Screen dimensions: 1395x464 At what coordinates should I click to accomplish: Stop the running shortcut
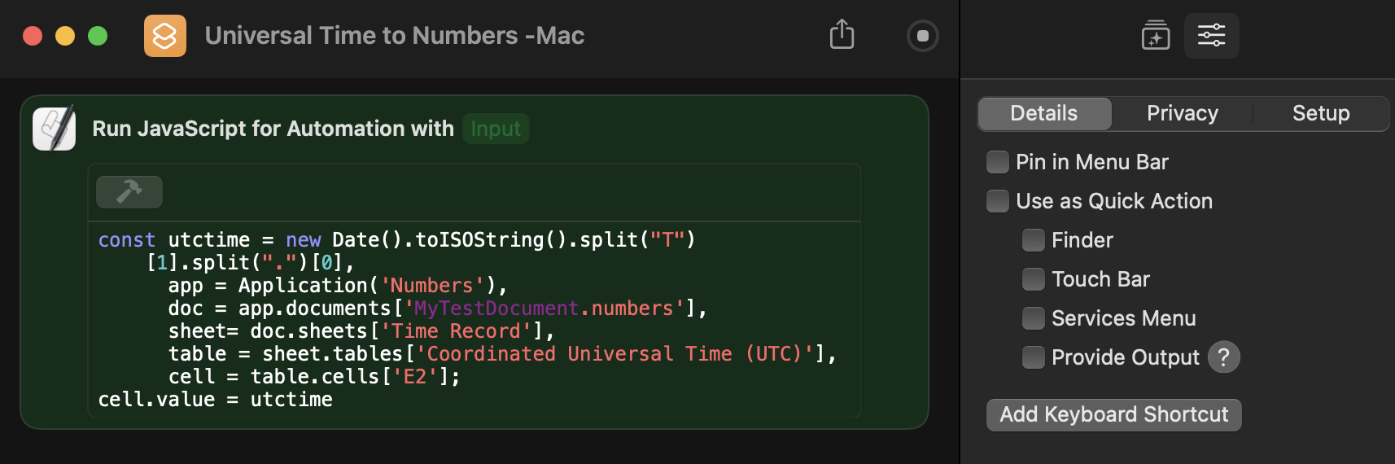[922, 36]
